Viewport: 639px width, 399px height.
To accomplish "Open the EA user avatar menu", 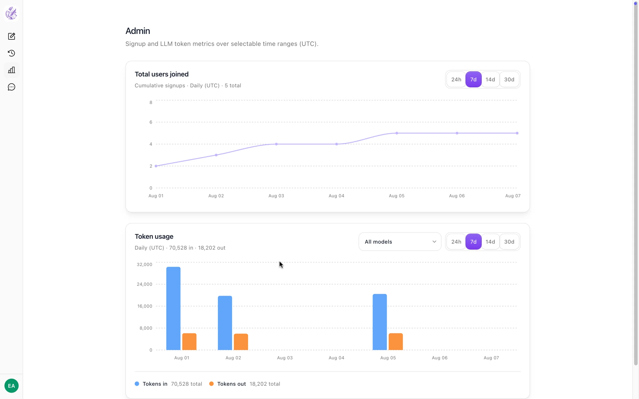I will pos(11,386).
